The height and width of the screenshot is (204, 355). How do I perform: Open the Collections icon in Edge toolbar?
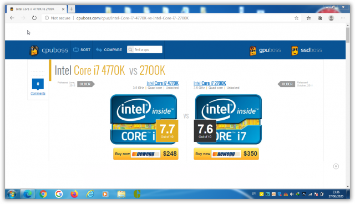click(x=319, y=18)
